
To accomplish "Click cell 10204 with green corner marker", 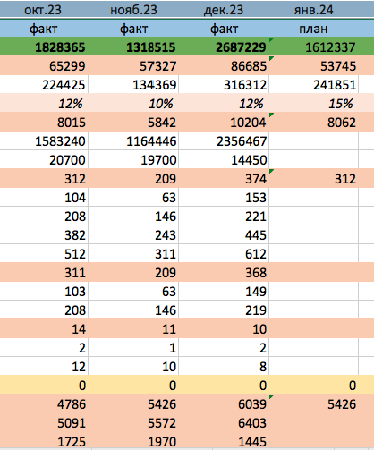I will [x=224, y=123].
